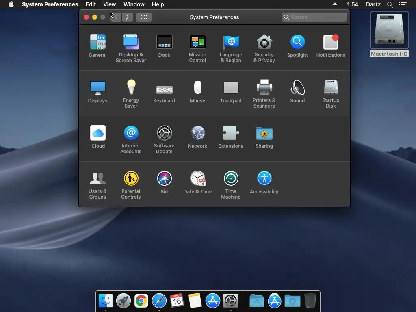Open the General preferences pane
416x312 pixels.
click(x=97, y=45)
